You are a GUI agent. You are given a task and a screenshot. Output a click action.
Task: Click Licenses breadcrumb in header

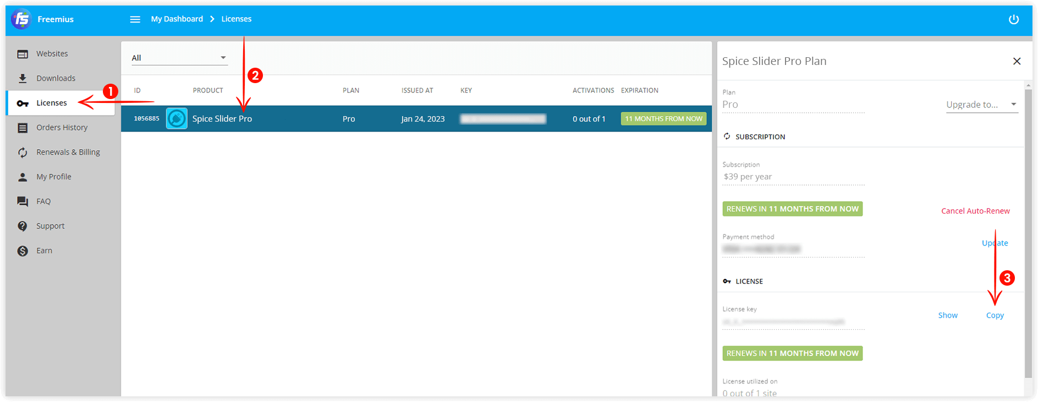click(237, 19)
